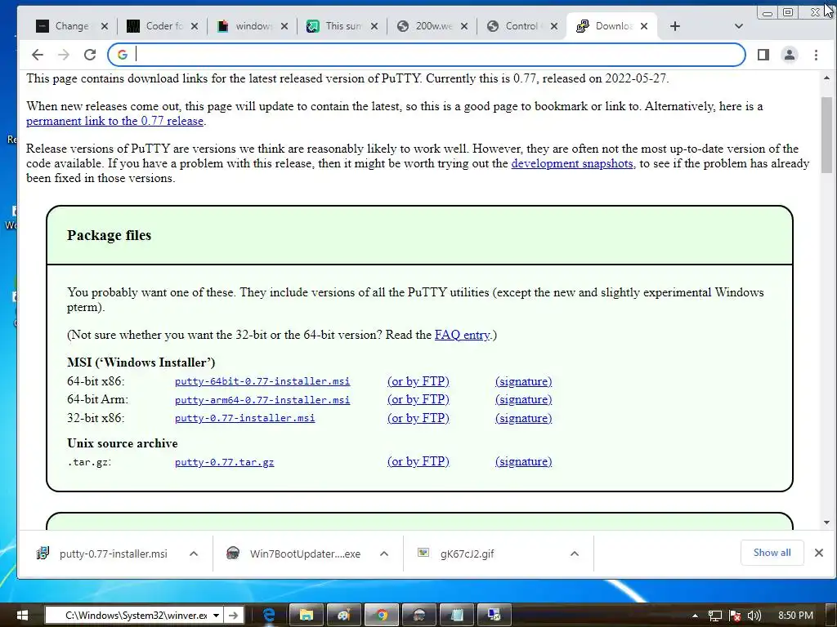The height and width of the screenshot is (627, 837).
Task: Close the downloads bar
Action: coord(819,553)
